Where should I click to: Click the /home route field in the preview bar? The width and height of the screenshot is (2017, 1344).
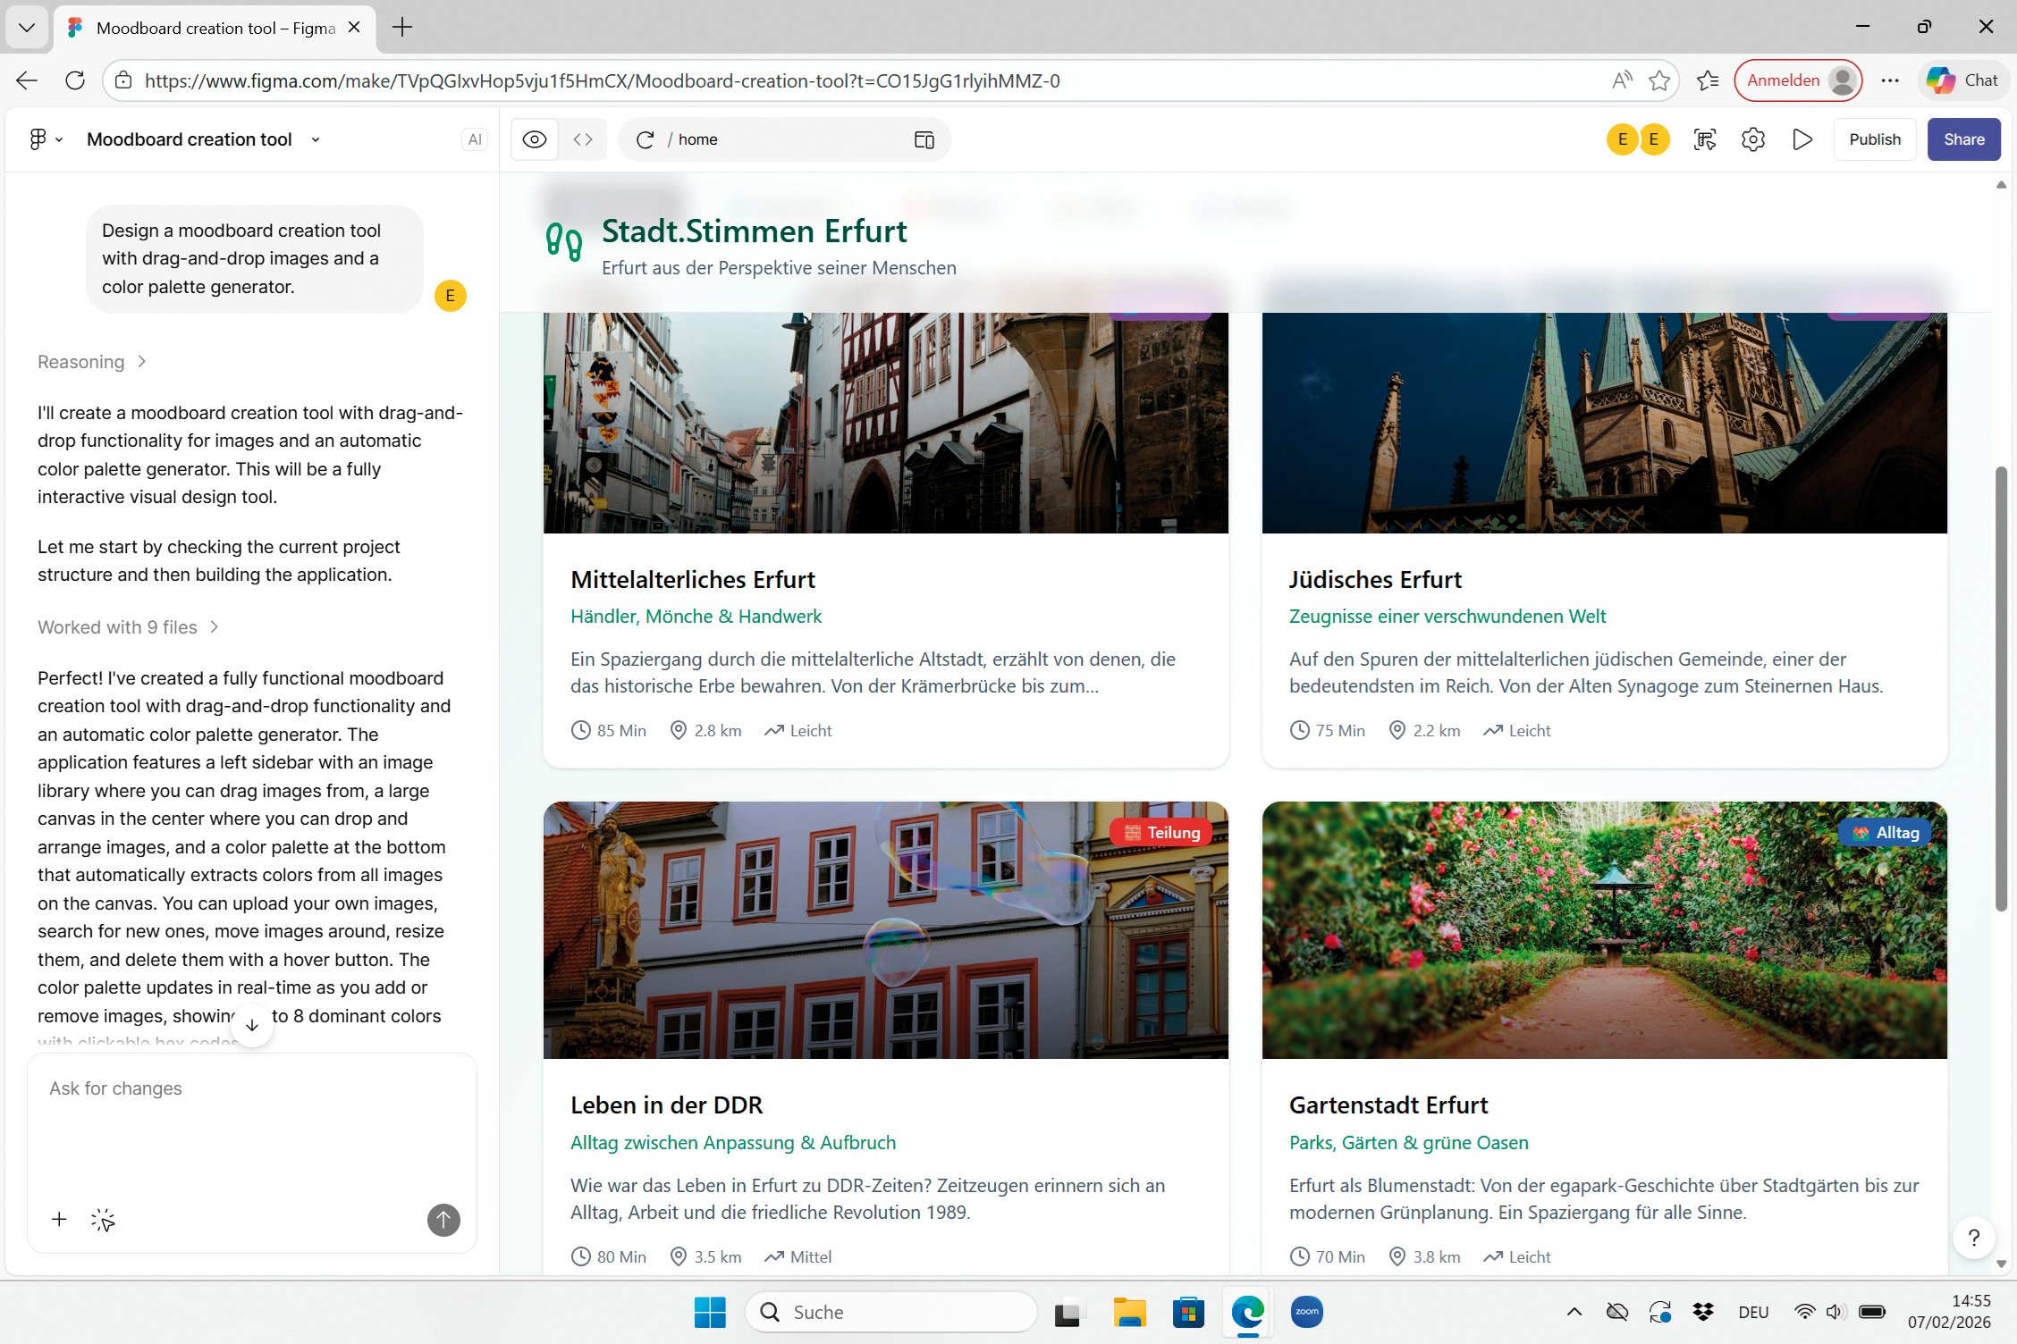pyautogui.click(x=784, y=139)
